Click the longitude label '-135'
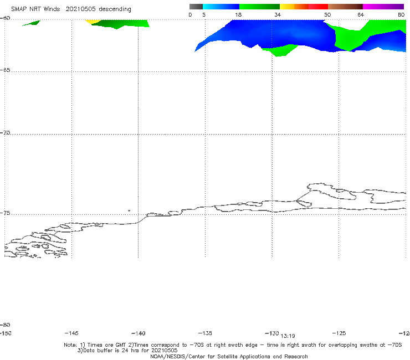 [205, 333]
